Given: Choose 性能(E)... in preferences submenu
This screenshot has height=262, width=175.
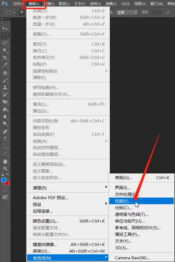Looking at the screenshot, I should (x=141, y=201).
